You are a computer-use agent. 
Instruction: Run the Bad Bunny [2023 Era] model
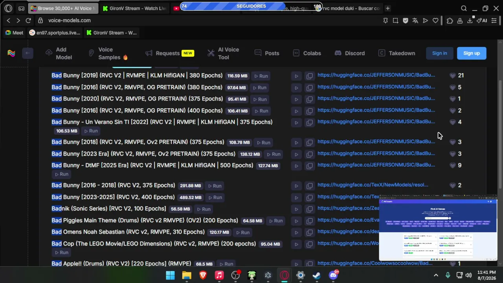(x=274, y=154)
